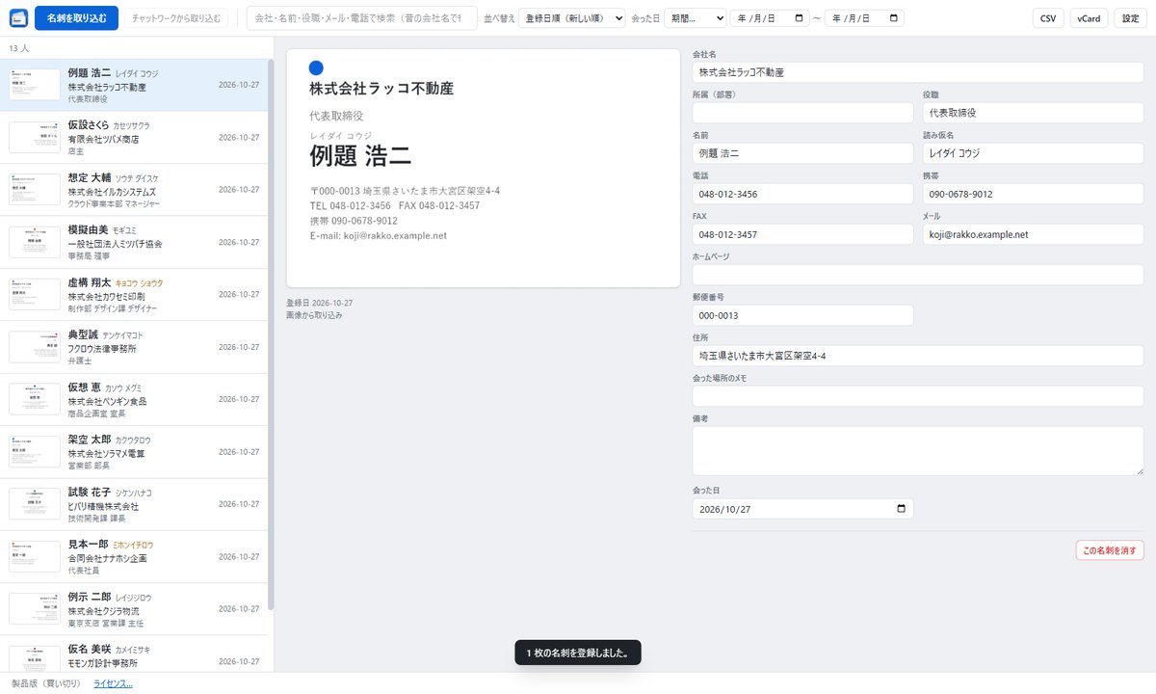The height and width of the screenshot is (694, 1156).
Task: Focus the search box for company or name
Action: point(362,17)
